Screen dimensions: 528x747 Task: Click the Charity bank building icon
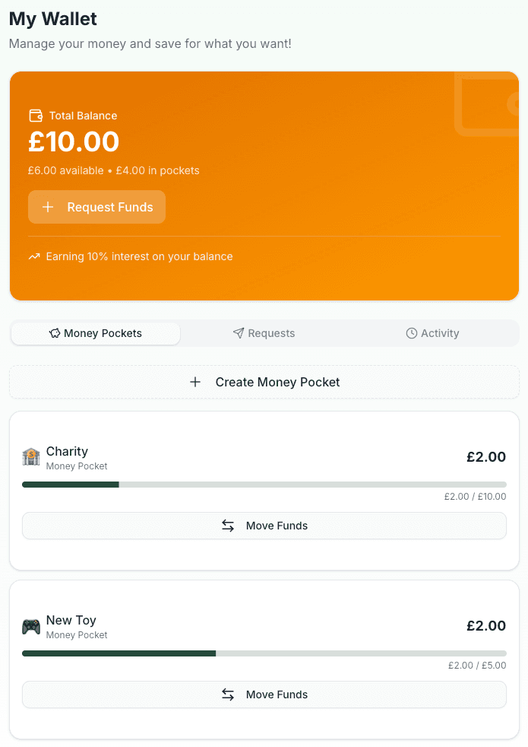click(x=31, y=457)
